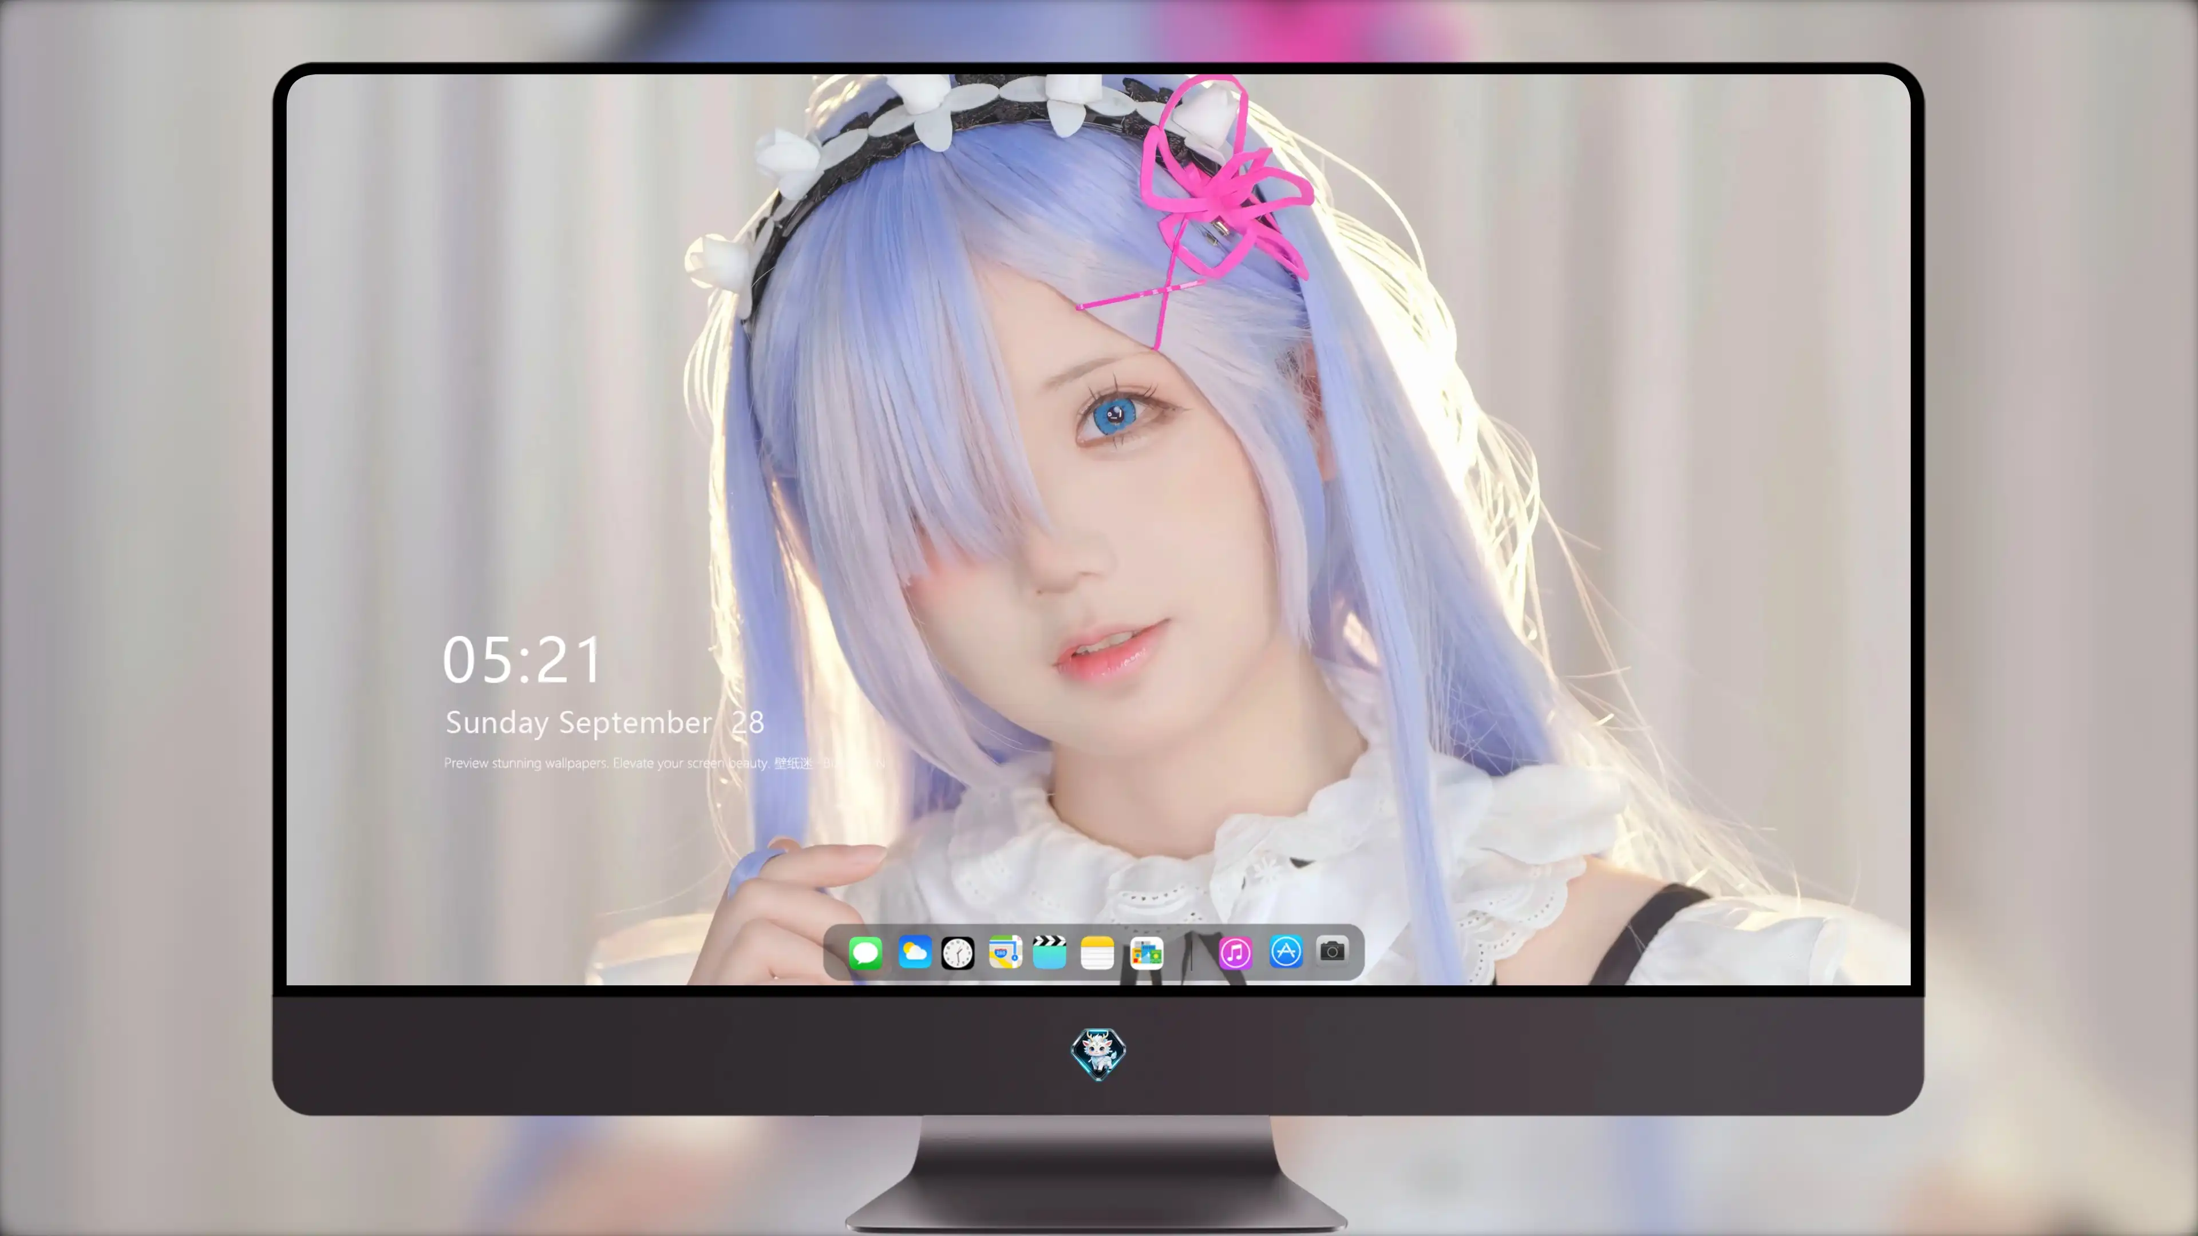Open the App Store from the dock

[x=1286, y=952]
